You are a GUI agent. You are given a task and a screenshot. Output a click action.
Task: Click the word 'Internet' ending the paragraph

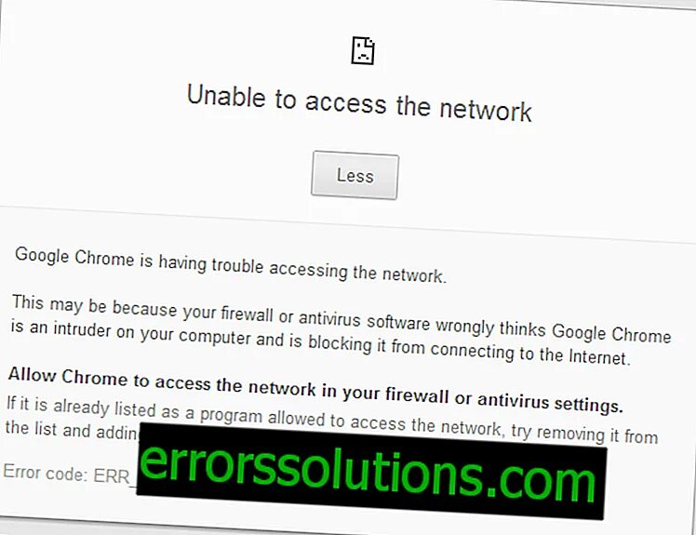point(599,356)
